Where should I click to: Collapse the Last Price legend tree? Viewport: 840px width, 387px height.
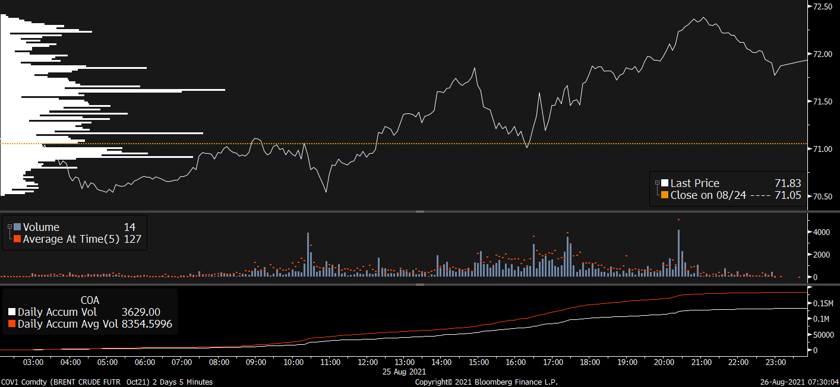pos(657,183)
